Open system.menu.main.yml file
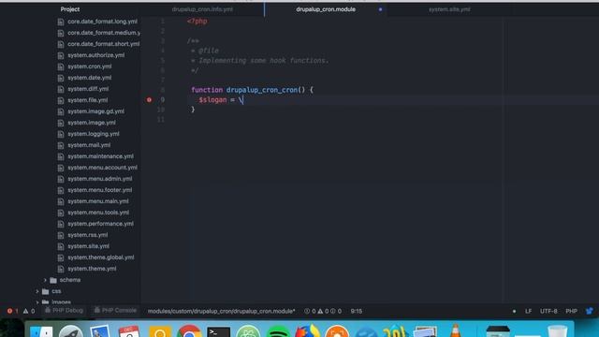This screenshot has width=599, height=337. [97, 201]
